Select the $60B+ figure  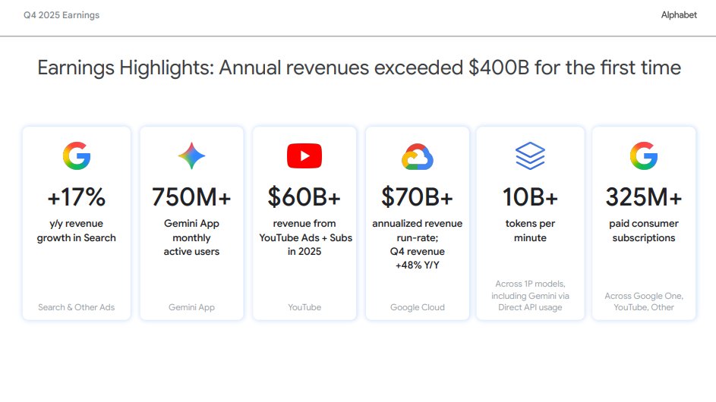tap(304, 197)
